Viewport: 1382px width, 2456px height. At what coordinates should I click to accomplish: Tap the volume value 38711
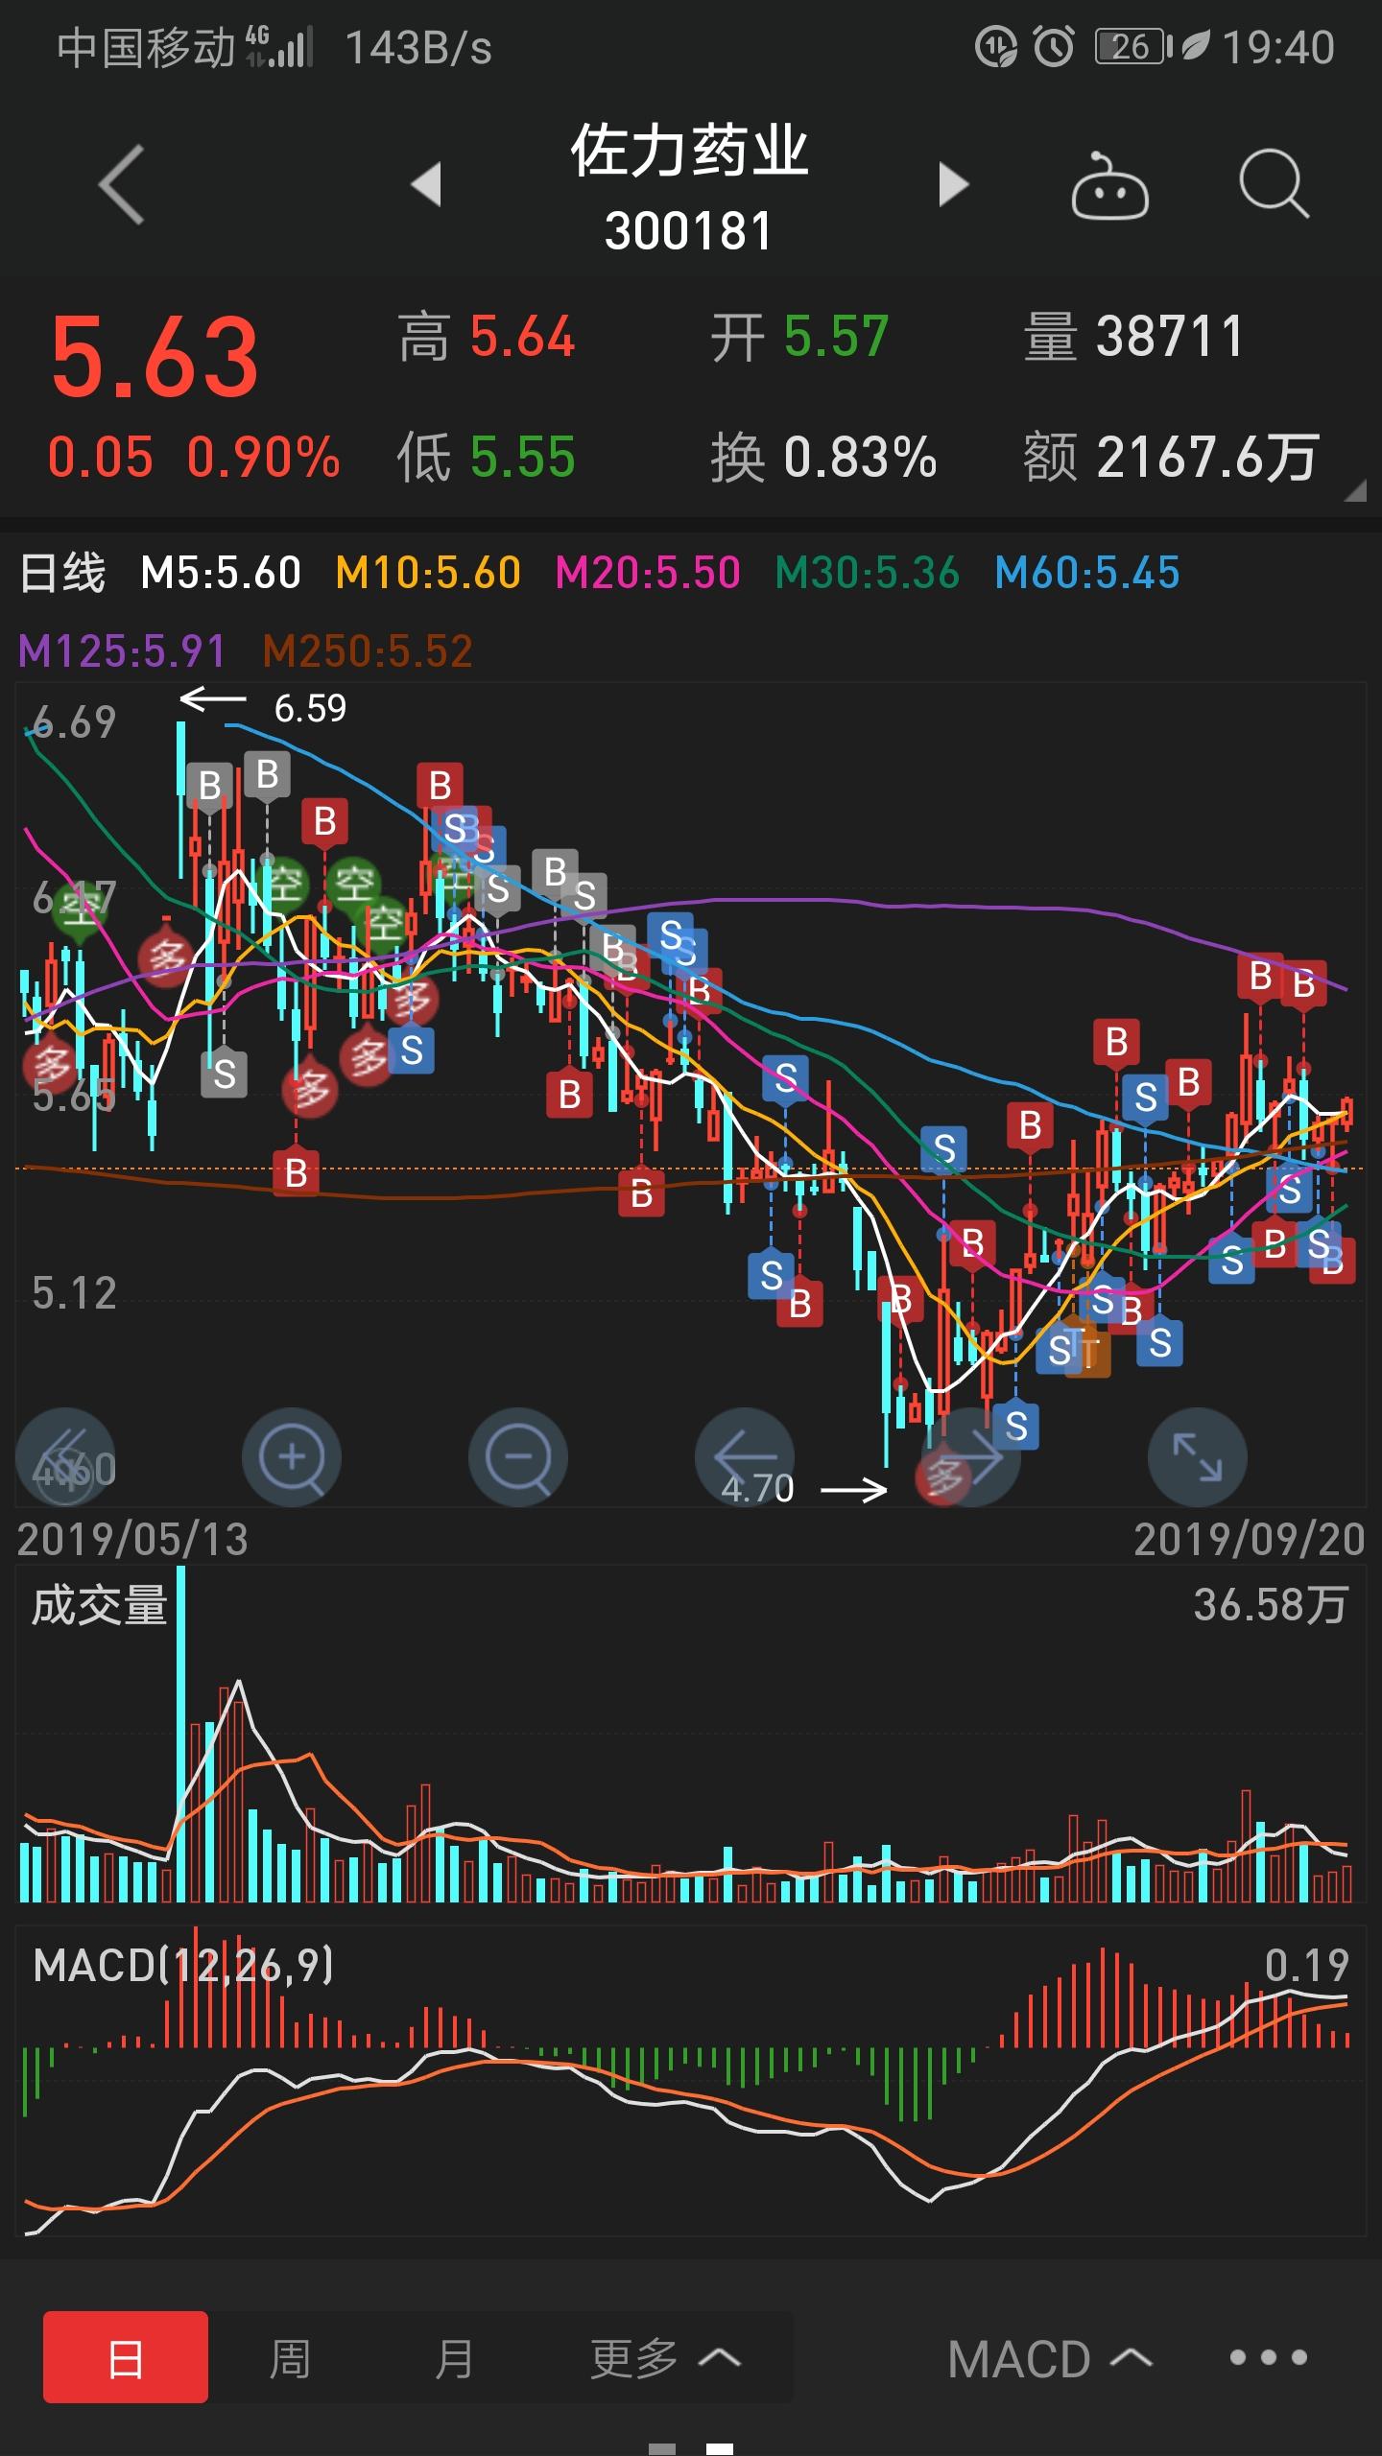click(1170, 337)
